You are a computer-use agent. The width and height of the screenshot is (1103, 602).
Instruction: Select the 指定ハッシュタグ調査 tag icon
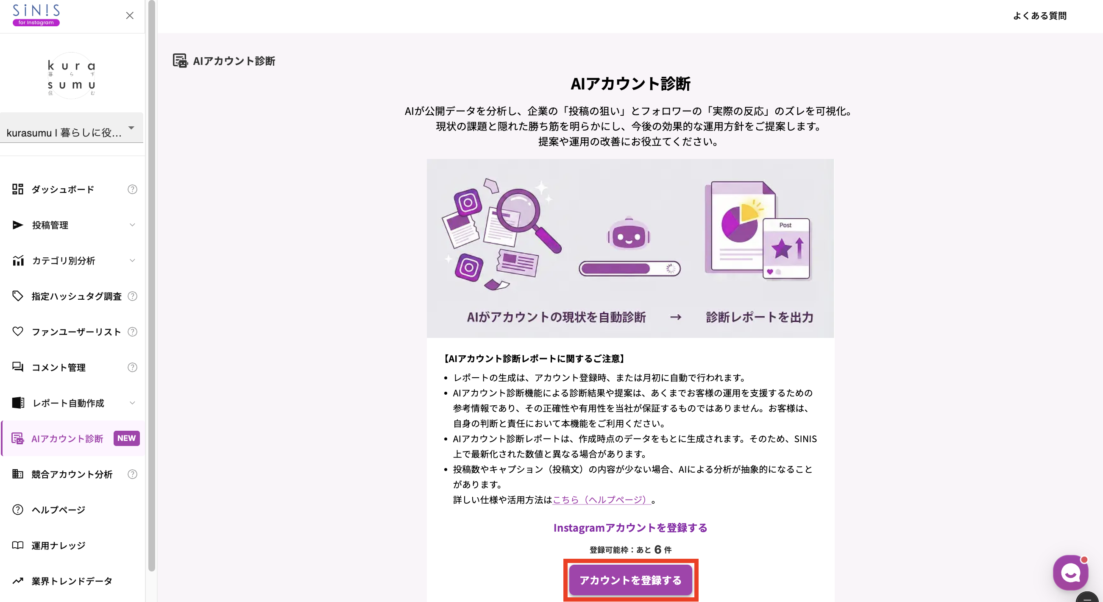17,296
